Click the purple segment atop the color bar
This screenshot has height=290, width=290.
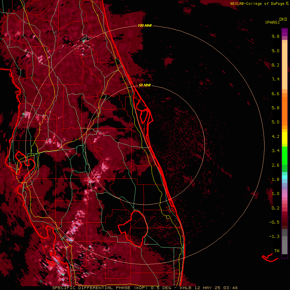click(285, 32)
